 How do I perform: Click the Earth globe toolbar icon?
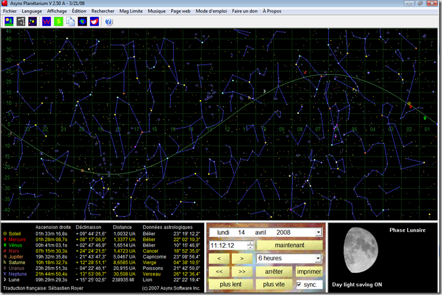click(x=82, y=22)
